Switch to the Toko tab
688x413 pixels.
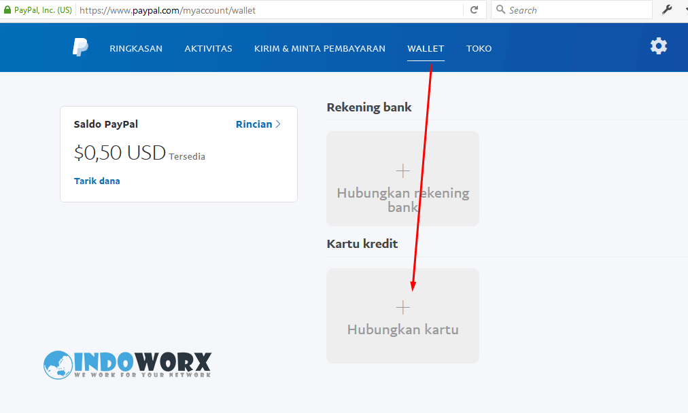tap(479, 49)
